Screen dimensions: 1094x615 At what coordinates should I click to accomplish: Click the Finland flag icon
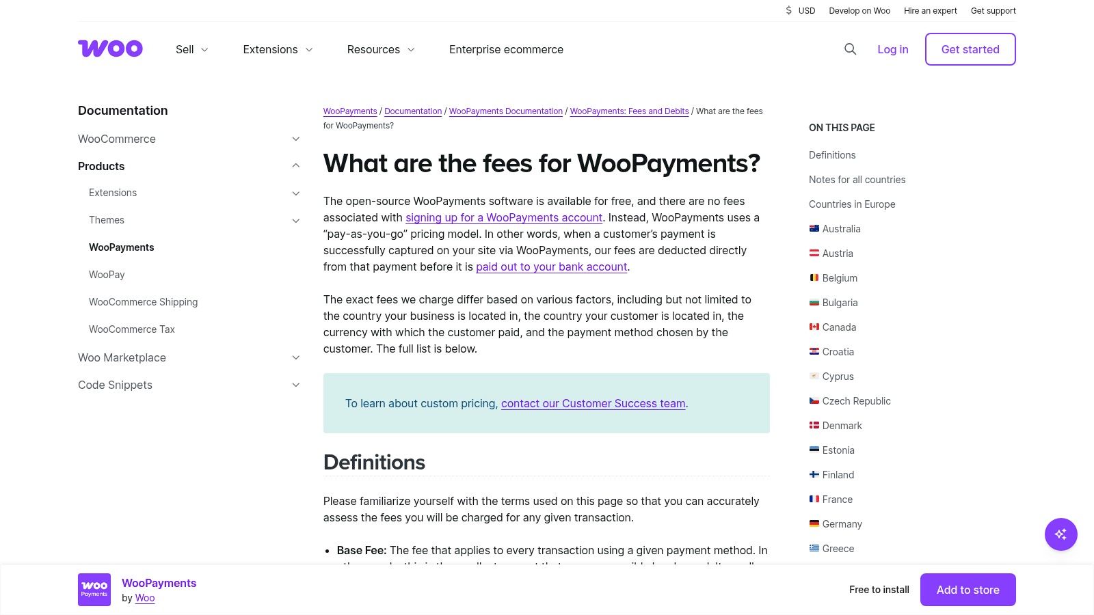pyautogui.click(x=814, y=475)
